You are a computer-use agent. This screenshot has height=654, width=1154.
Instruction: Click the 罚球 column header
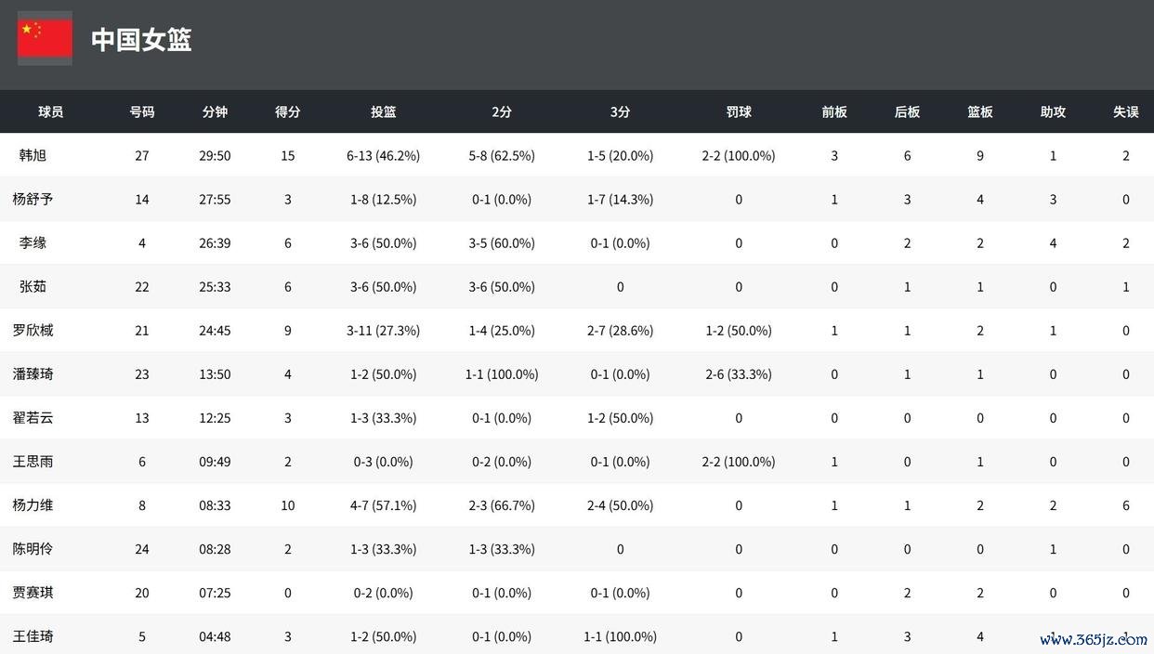point(739,111)
